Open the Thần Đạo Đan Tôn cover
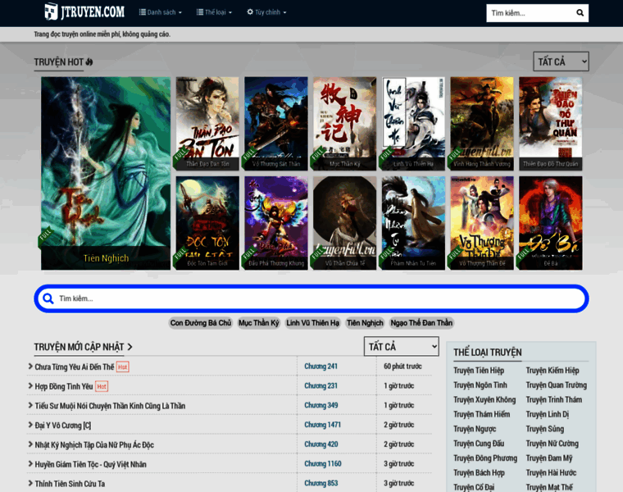The image size is (623, 492). (207, 124)
